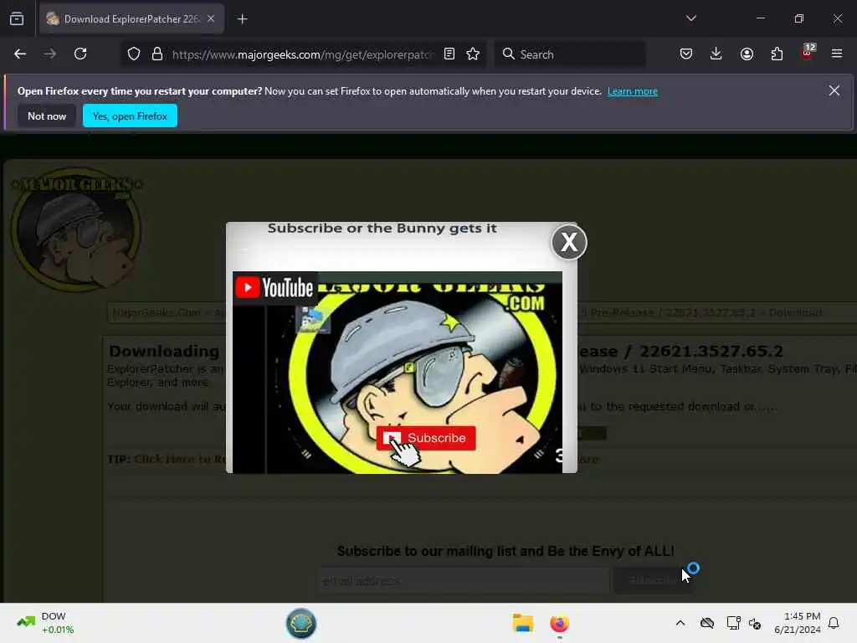Switch to Firefox in the taskbar
The image size is (857, 643).
(559, 623)
